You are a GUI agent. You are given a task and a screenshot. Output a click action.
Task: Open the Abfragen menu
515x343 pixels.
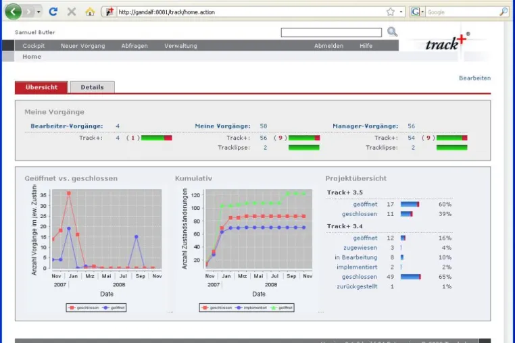coord(134,46)
